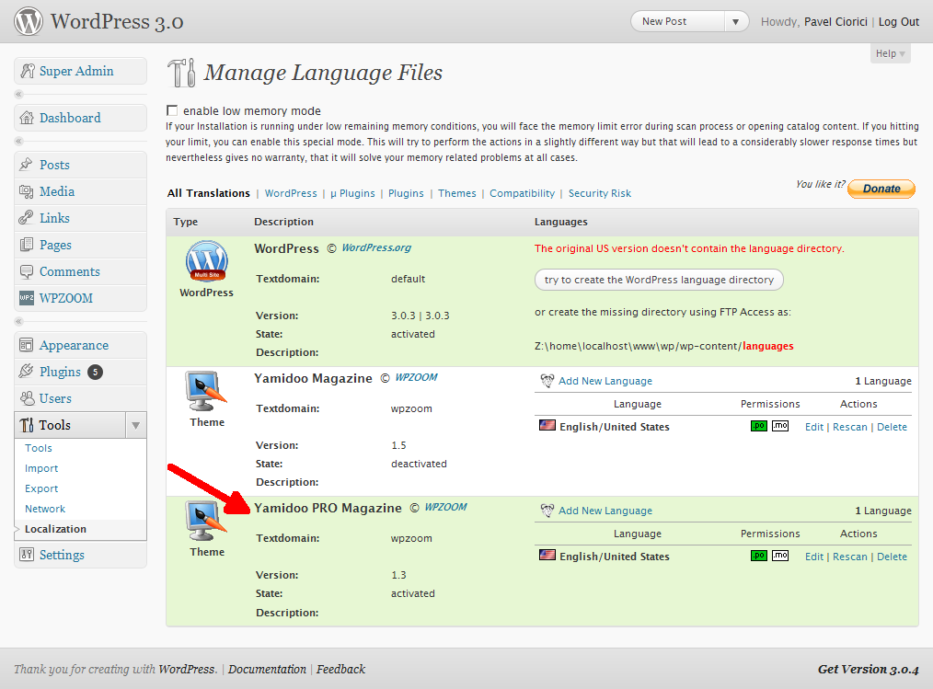
Task: Click separator arrow below Dashboard
Action: (19, 141)
